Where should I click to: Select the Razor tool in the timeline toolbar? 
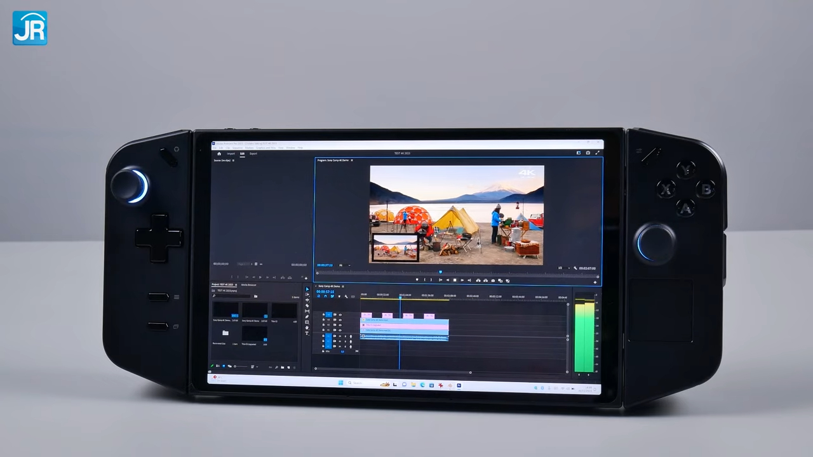[x=307, y=306]
